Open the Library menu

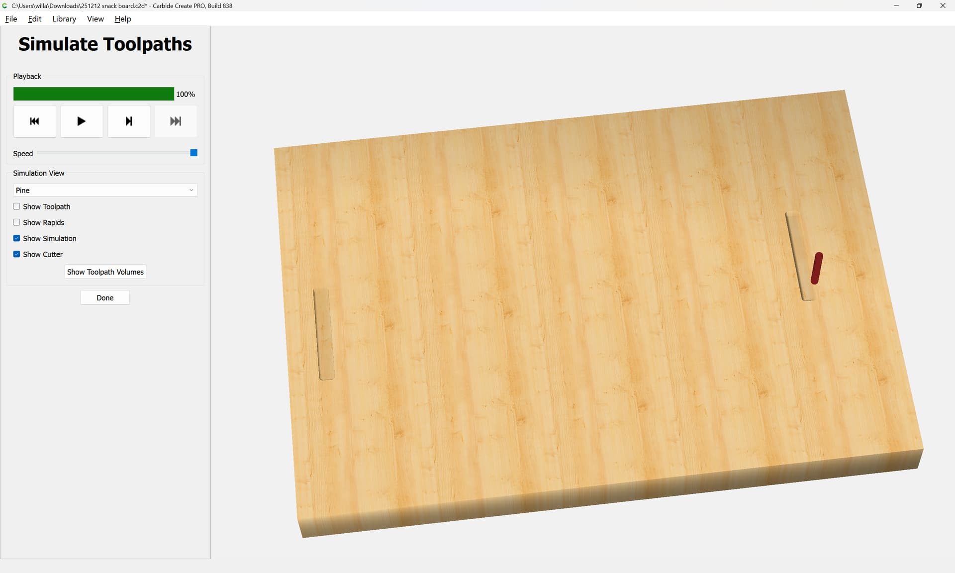pyautogui.click(x=64, y=19)
